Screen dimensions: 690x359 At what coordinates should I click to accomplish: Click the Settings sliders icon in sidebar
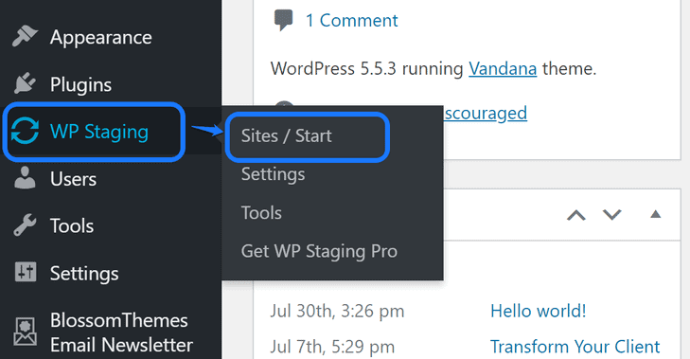tap(26, 272)
